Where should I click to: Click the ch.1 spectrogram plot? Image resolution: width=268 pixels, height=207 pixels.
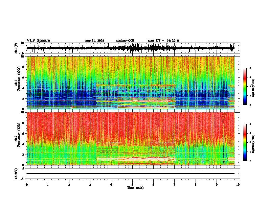tap(130, 83)
